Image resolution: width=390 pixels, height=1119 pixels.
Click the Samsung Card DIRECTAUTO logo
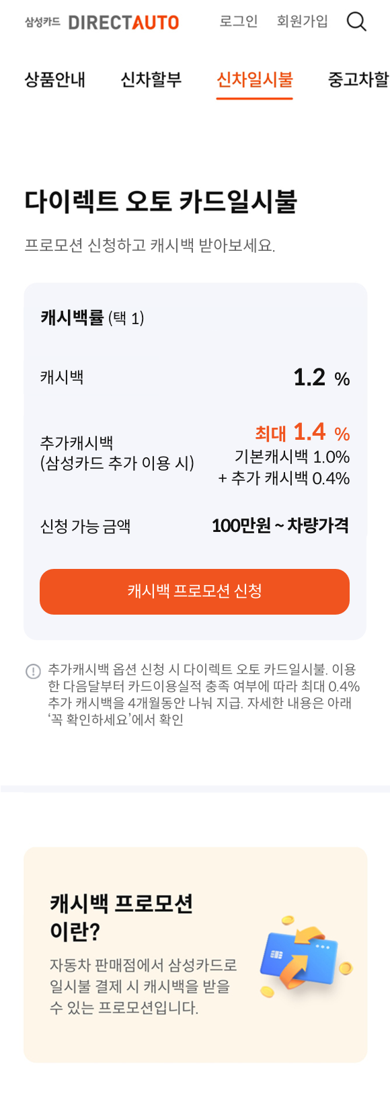tap(102, 21)
